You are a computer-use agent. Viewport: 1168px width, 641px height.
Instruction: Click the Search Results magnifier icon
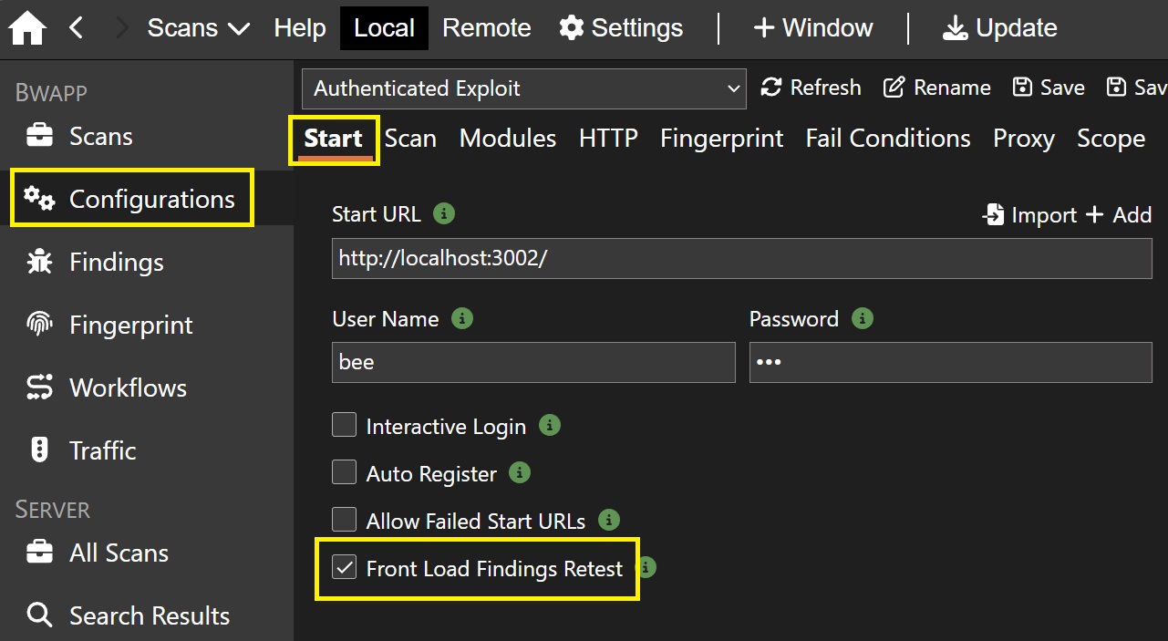39,615
